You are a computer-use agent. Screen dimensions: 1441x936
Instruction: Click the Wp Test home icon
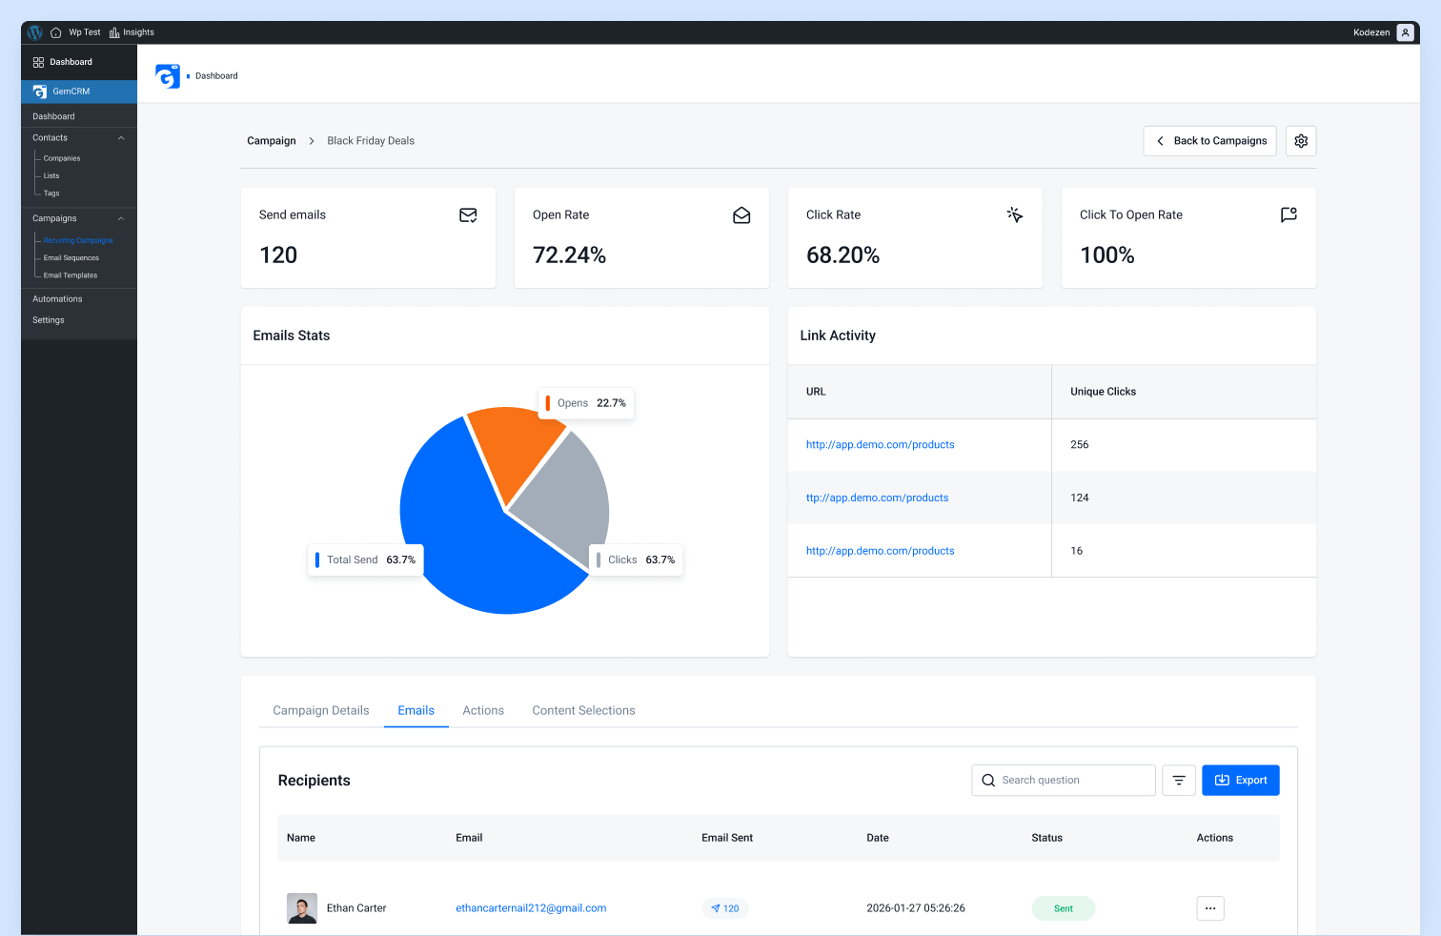tap(55, 31)
